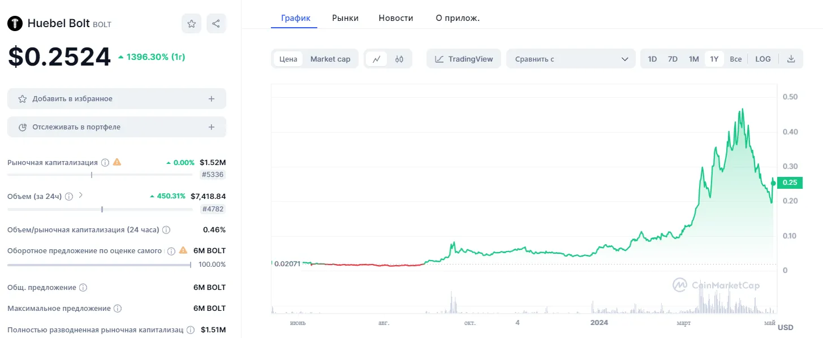Screen dimensions: 823x338
Task: Click Добавить в избранное button
Action: [x=117, y=98]
